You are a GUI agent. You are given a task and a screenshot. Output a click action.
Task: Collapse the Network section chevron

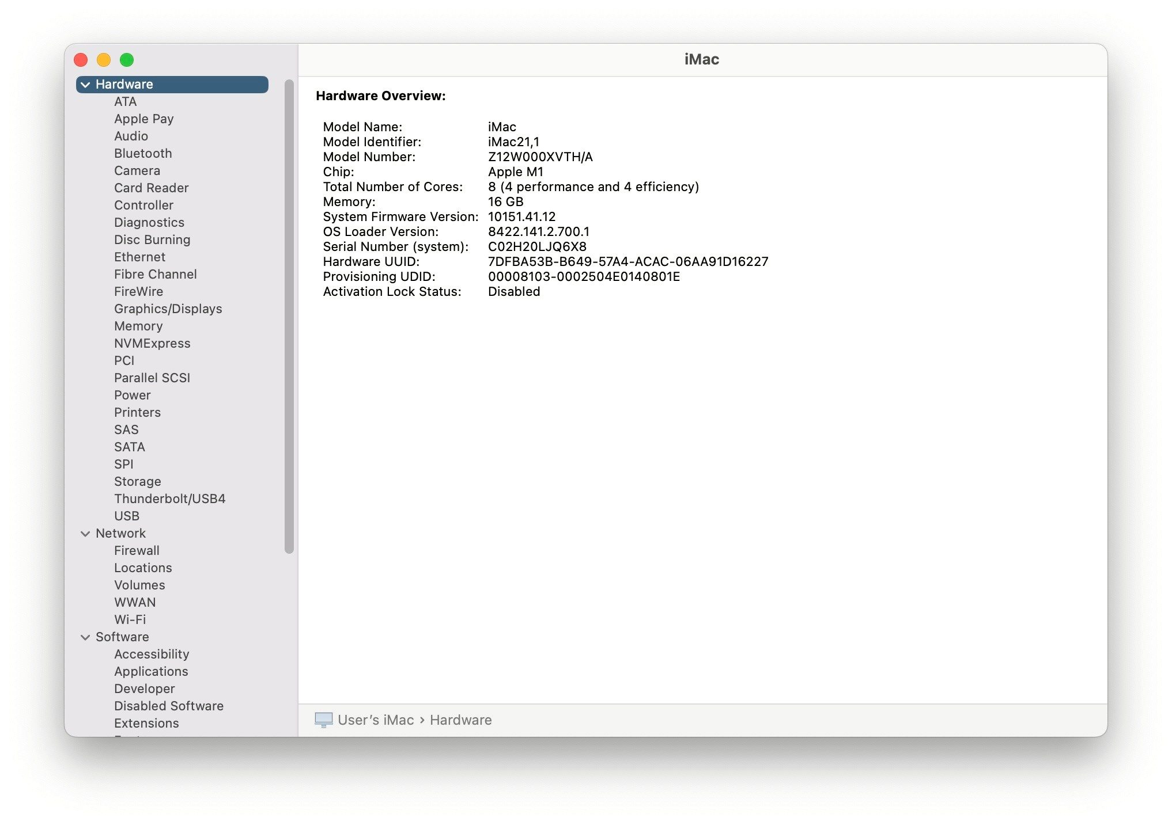(85, 533)
